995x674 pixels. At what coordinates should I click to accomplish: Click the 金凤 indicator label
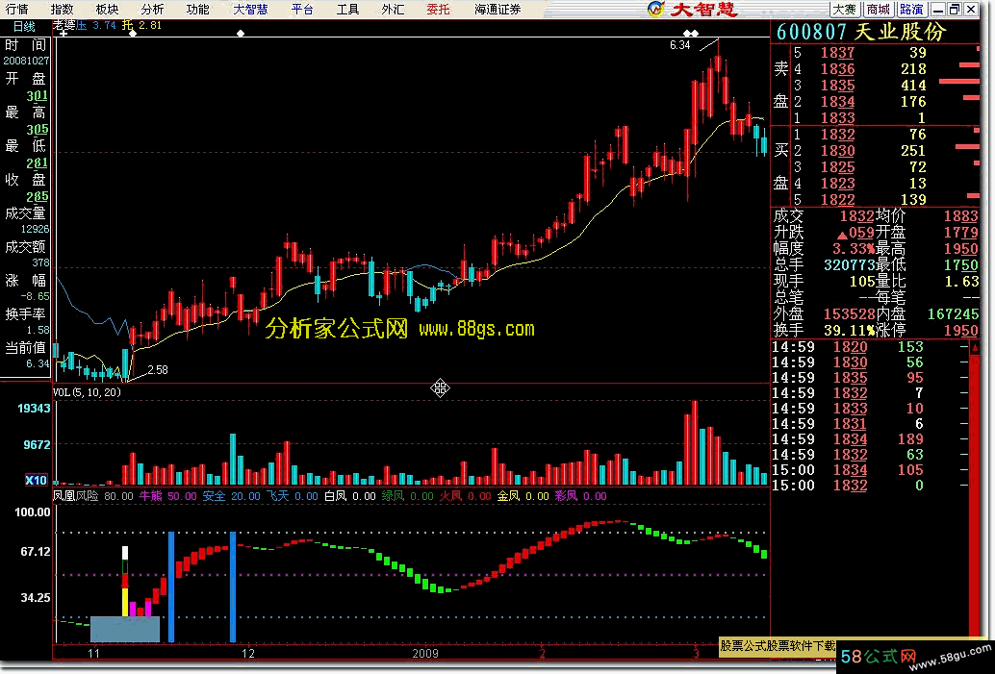click(x=508, y=496)
